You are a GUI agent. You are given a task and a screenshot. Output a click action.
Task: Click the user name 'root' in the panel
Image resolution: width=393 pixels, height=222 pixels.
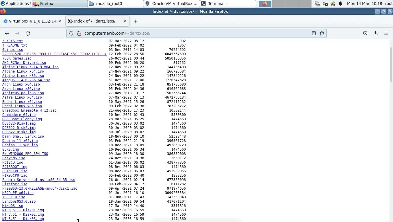tap(389, 3)
